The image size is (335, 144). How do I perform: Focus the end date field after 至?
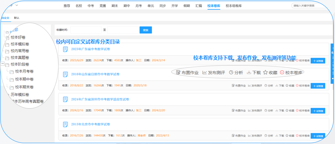[x=123, y=30]
